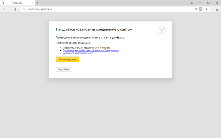The image size is (221, 138).
Task: Close the browser window
Action: (x=217, y=3)
